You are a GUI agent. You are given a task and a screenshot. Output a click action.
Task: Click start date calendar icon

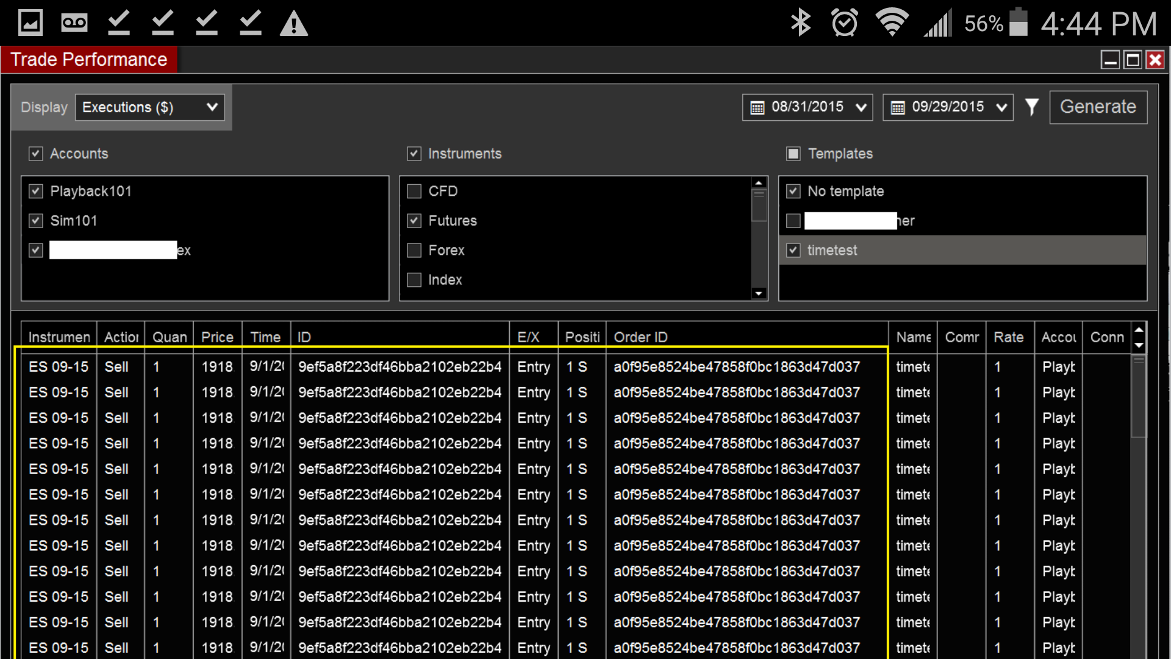[757, 108]
